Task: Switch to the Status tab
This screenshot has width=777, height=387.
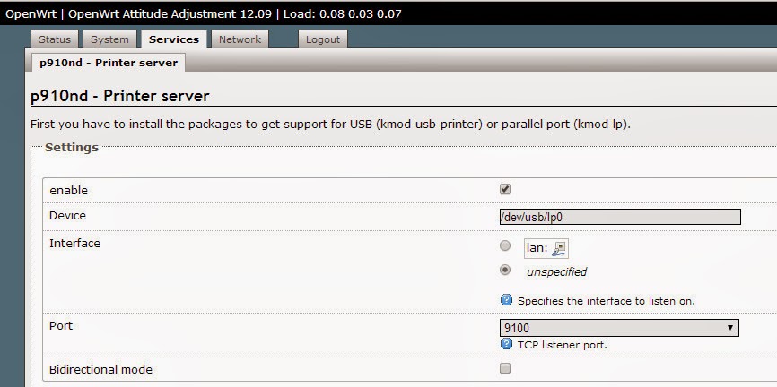Action: (x=55, y=39)
